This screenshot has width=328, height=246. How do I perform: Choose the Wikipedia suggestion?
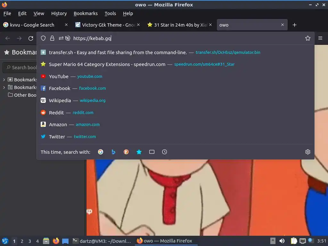coord(176,100)
